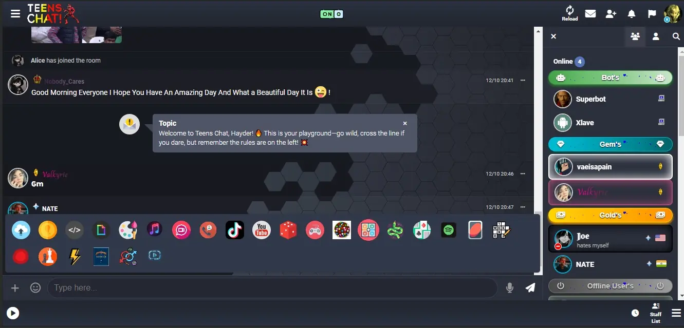684x328 pixels.
Task: Switch to the group users tab
Action: 635,36
